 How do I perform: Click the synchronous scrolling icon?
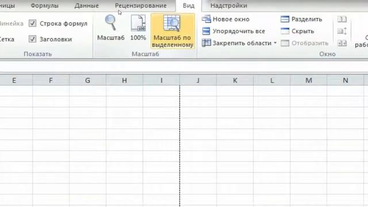tap(342, 31)
